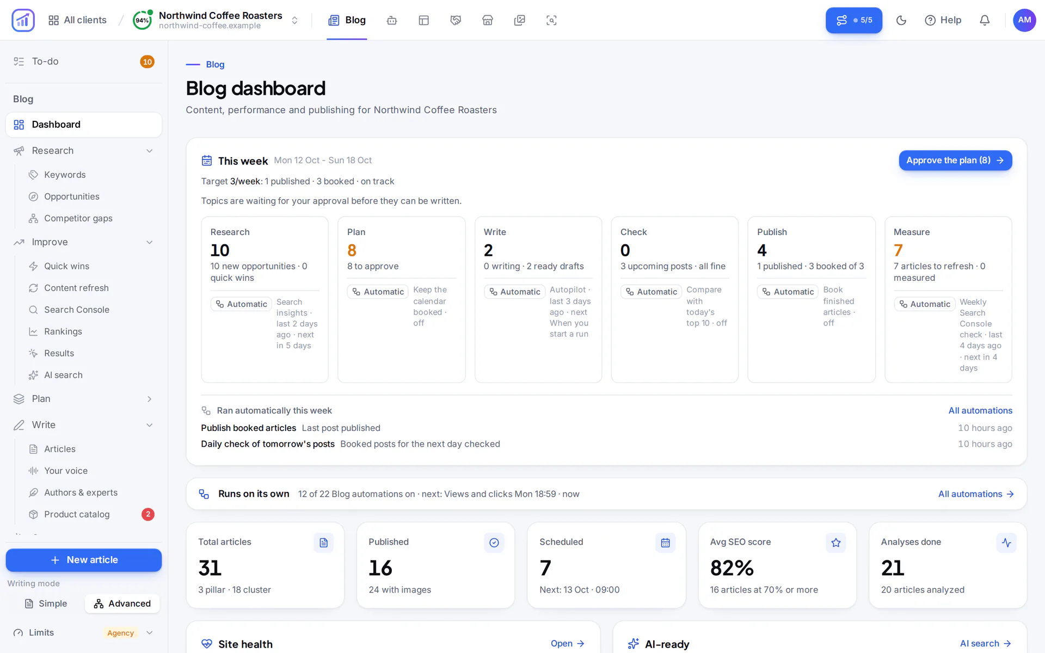Click the Published check-circle icon
The image size is (1045, 653).
coord(494,543)
